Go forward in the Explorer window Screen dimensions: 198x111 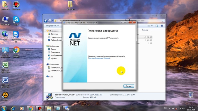click(50, 21)
